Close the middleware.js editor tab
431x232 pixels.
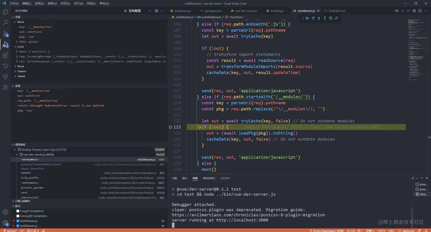pos(318,11)
